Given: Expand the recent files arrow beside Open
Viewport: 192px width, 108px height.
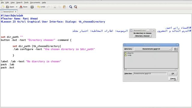Looking at the screenshot, I should (16, 7).
